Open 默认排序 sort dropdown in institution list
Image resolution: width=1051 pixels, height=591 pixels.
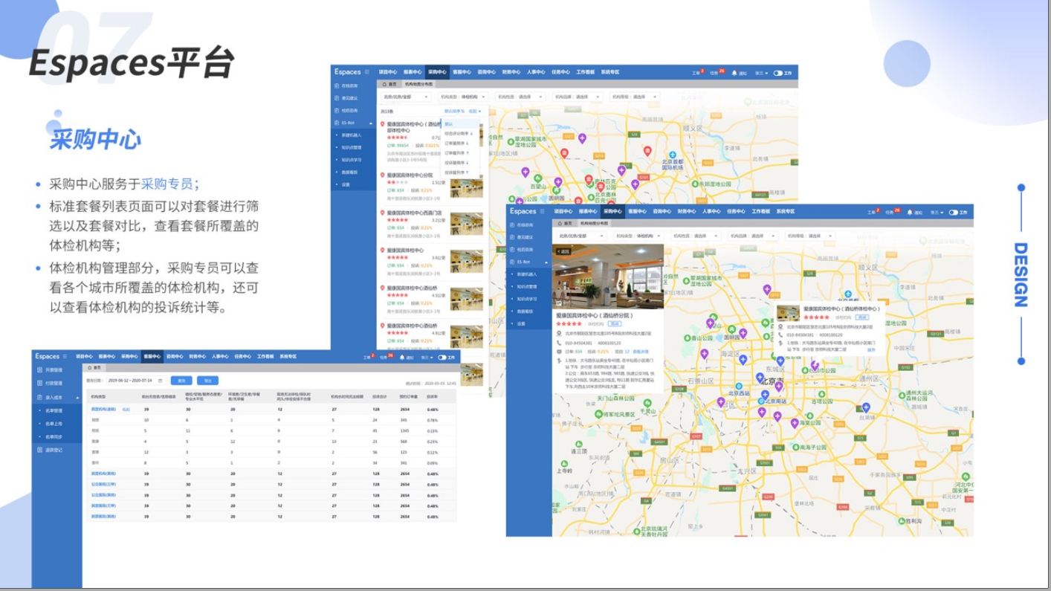454,111
